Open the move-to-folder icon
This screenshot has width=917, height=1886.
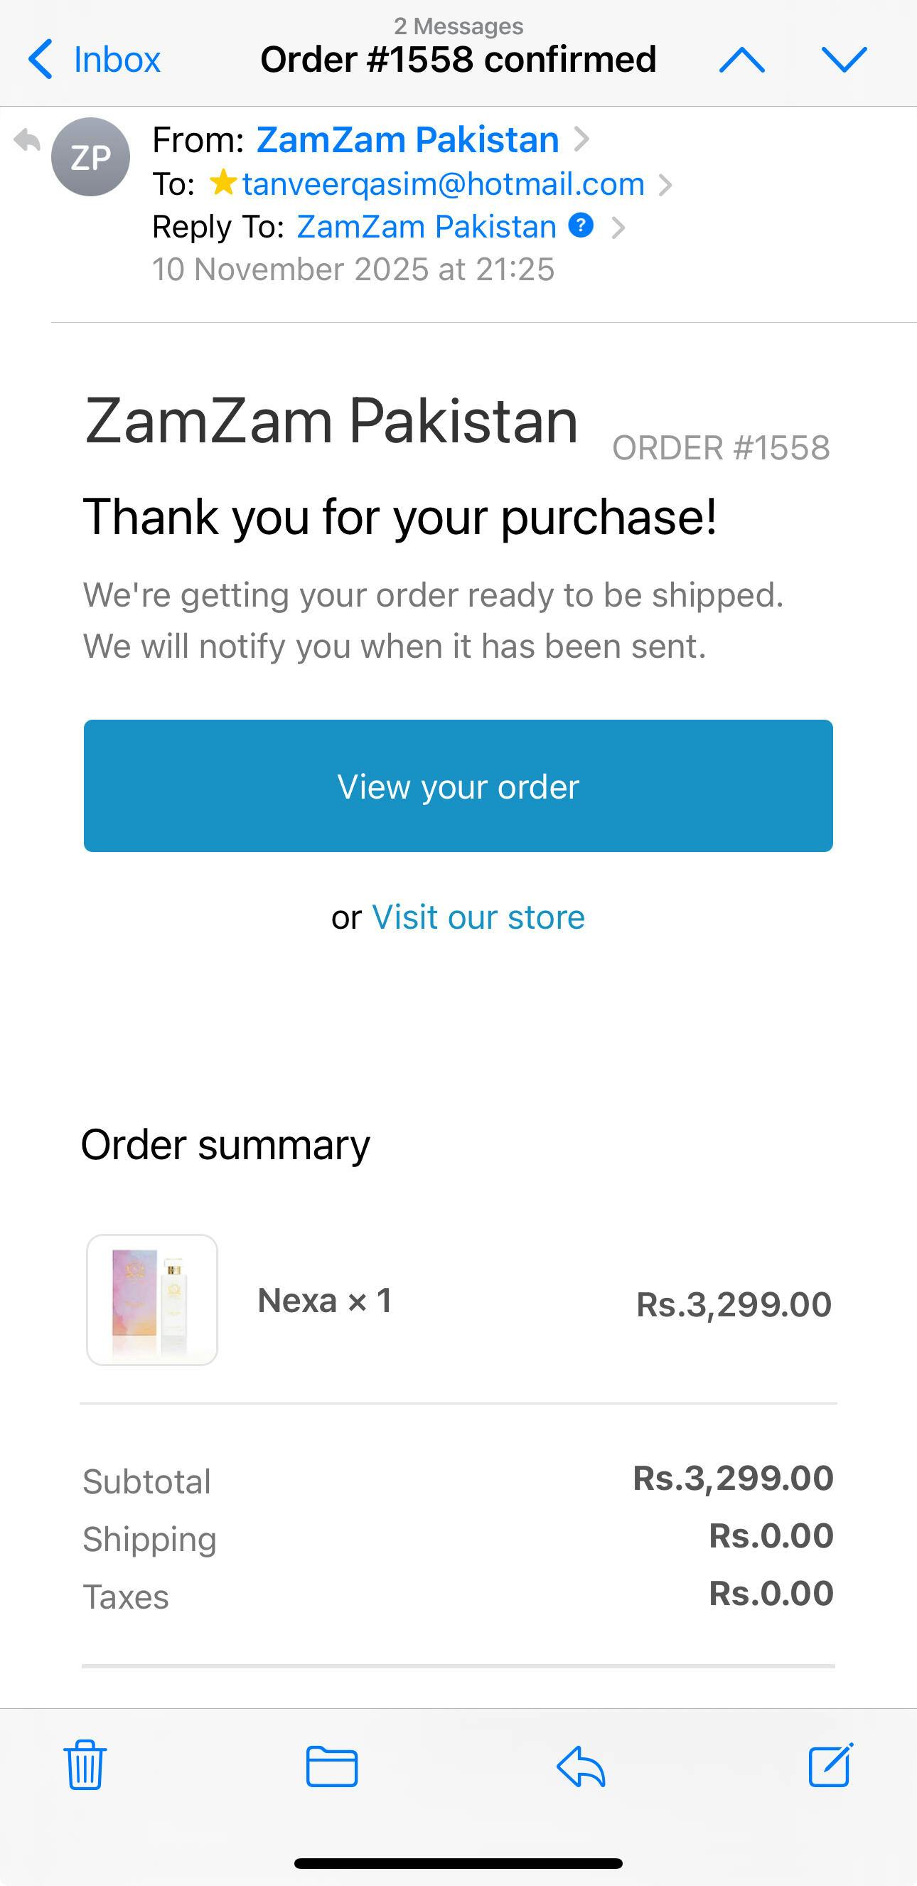pos(331,1766)
